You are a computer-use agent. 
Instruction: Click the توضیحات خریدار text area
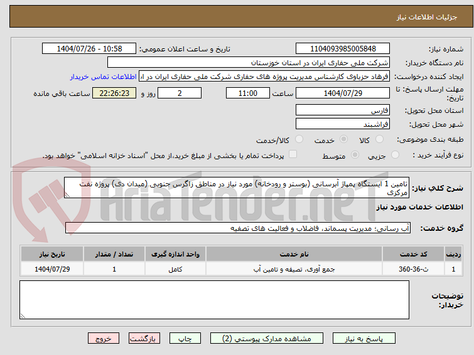tap(214, 300)
